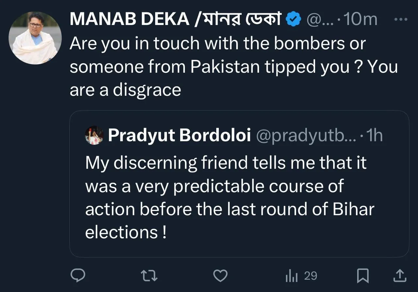Bookmark this post

pos(363,276)
